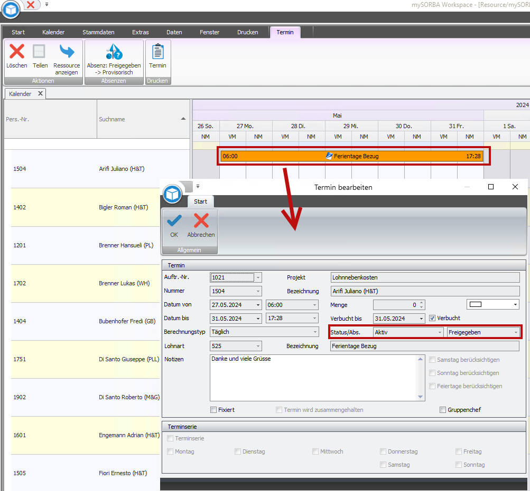Toggle Termin wird zusammengehalten checkbox
Screen dimensions: 530x491
click(279, 410)
